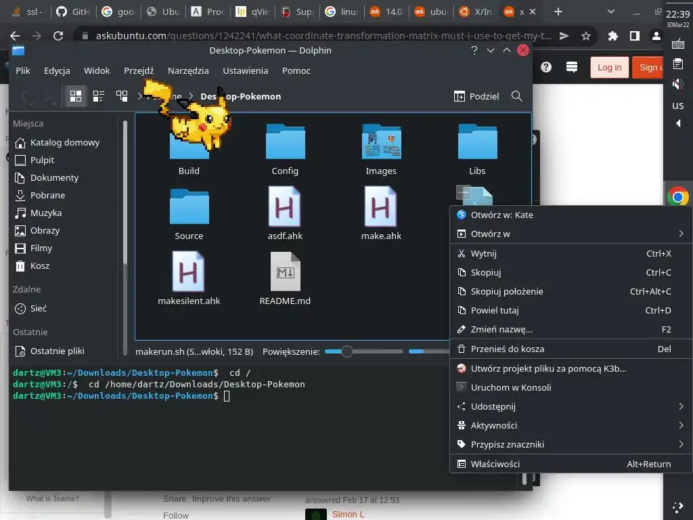The height and width of the screenshot is (520, 693).
Task: Select the make.ahk file
Action: pos(381,215)
